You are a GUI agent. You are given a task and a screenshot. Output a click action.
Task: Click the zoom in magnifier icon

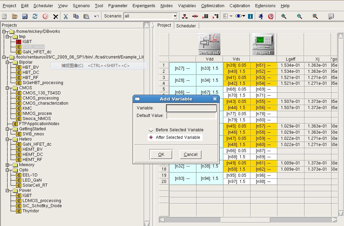(284, 16)
